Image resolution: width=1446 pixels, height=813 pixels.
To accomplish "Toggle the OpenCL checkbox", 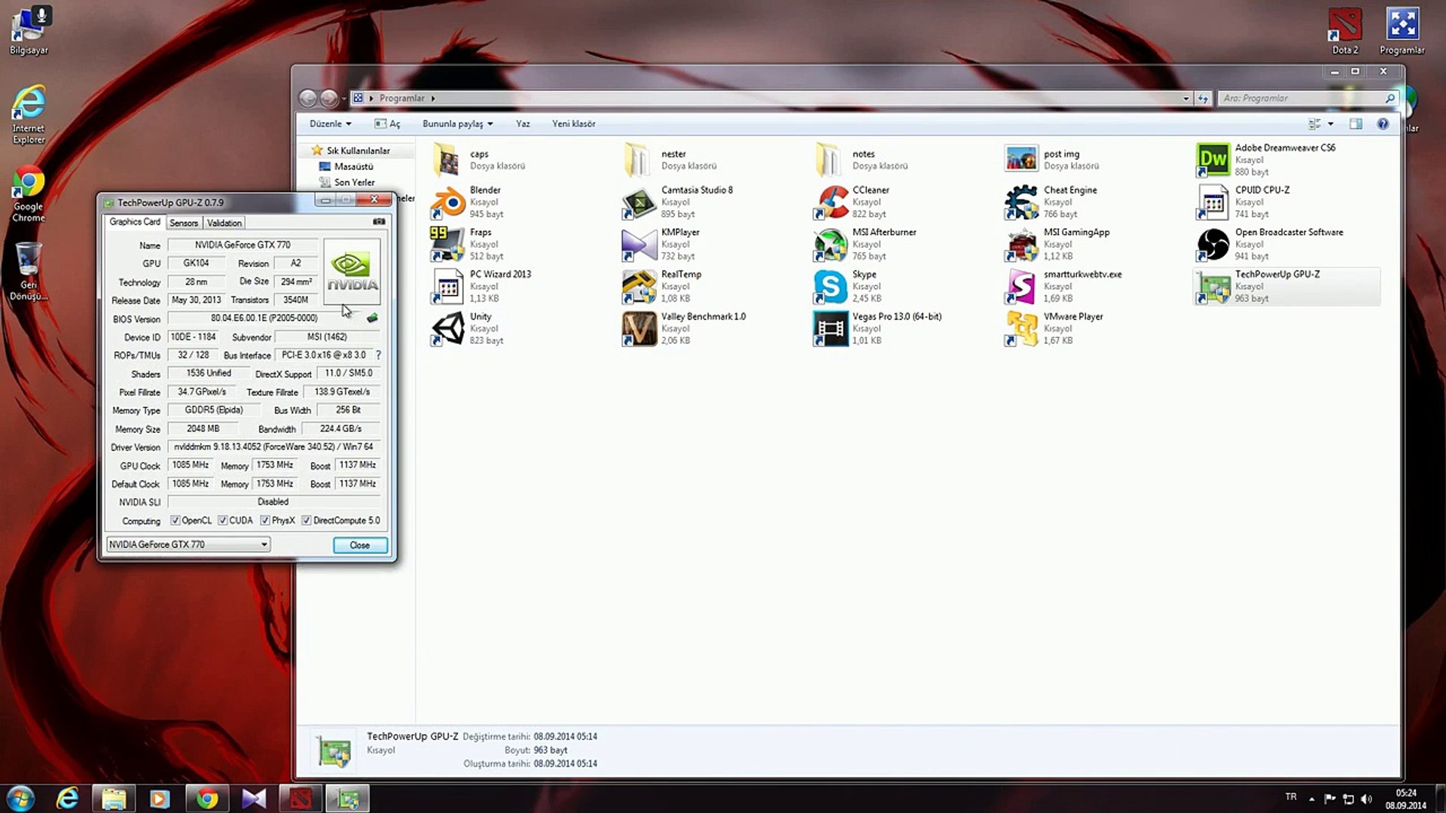I will [x=175, y=521].
